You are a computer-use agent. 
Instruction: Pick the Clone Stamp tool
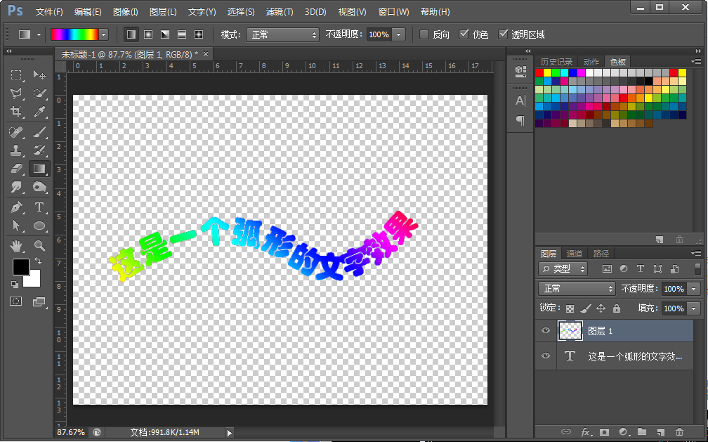pyautogui.click(x=16, y=150)
